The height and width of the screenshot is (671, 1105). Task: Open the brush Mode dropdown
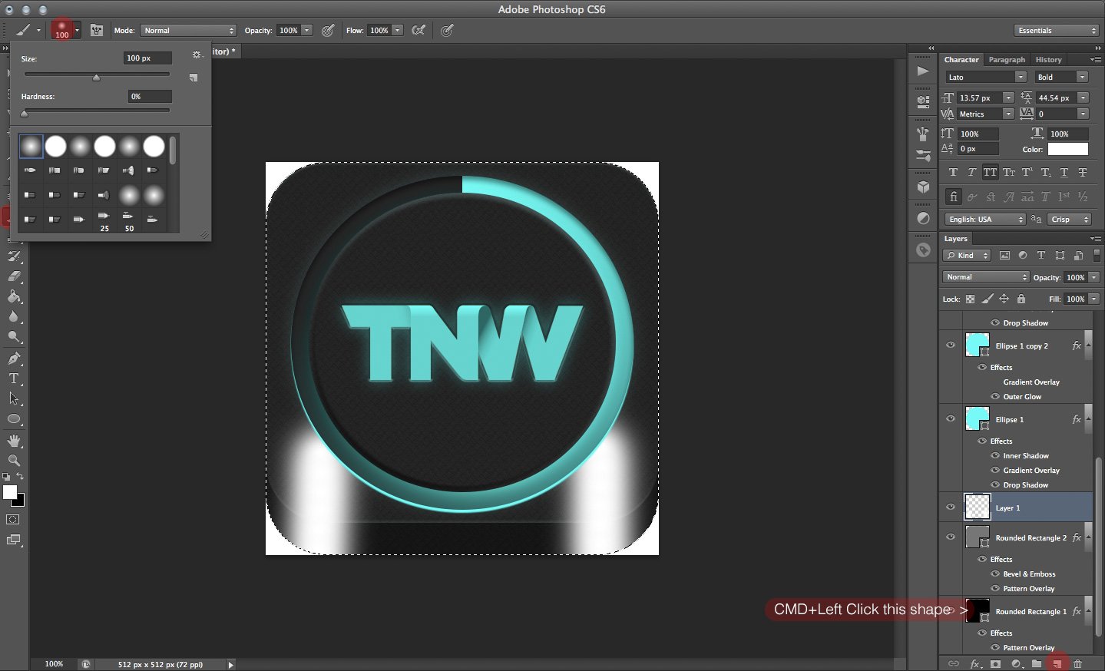(188, 31)
